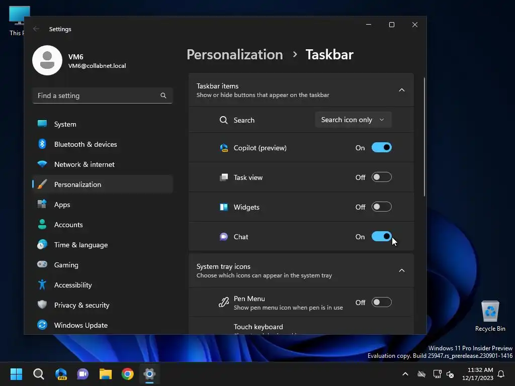Viewport: 515px width, 386px height.
Task: Open clock and date 11:32 AM
Action: pos(478,374)
